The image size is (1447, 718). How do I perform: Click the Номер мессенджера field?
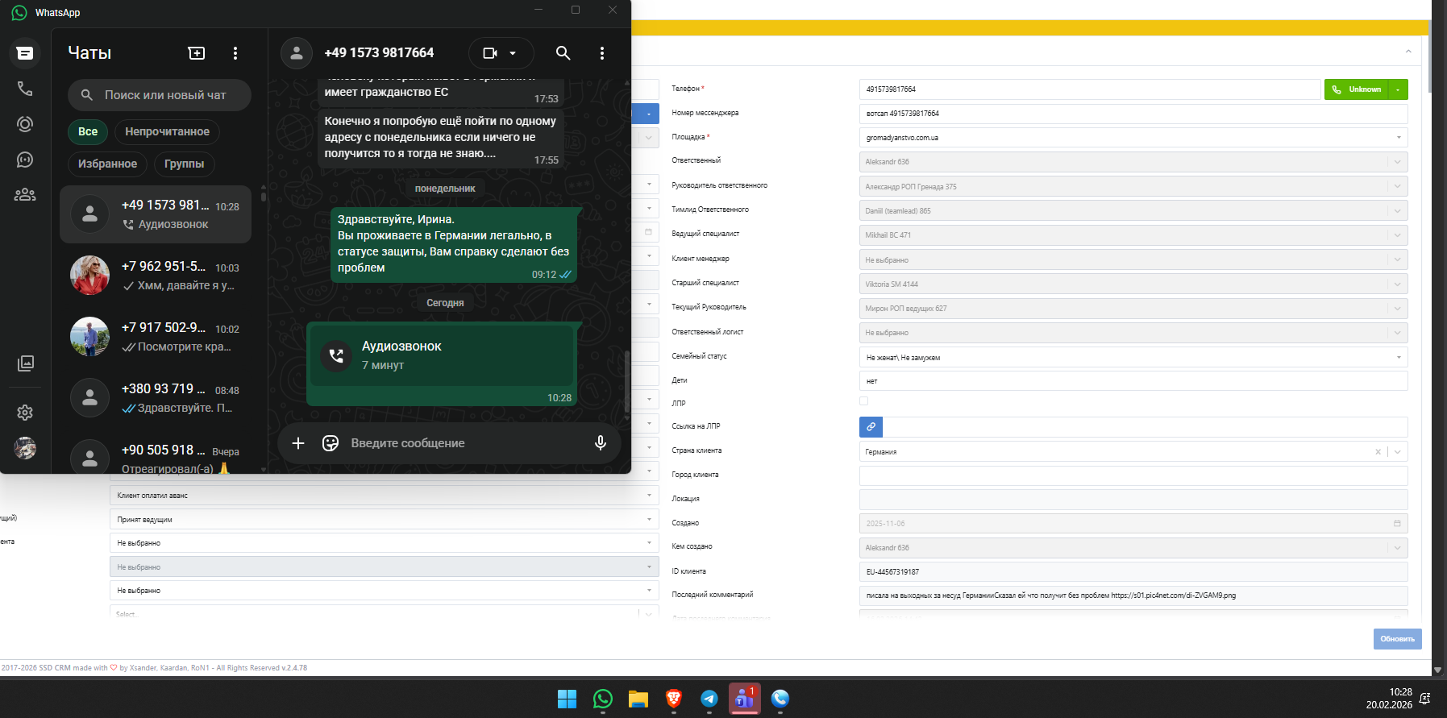[x=1133, y=114]
